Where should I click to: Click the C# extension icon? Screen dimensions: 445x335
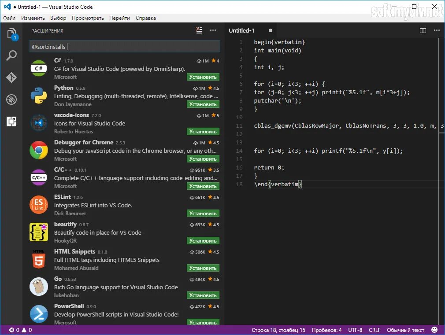(x=39, y=68)
